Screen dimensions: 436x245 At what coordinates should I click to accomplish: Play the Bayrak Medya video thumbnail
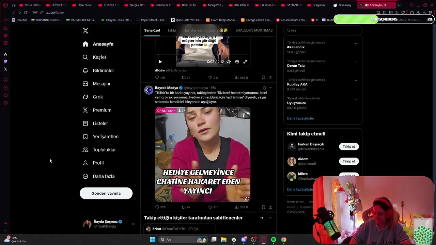click(x=203, y=154)
